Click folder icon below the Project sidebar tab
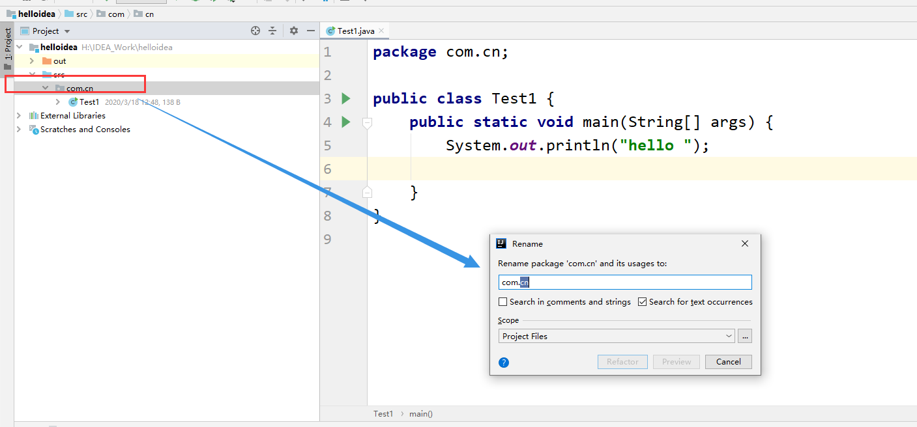 pos(7,66)
